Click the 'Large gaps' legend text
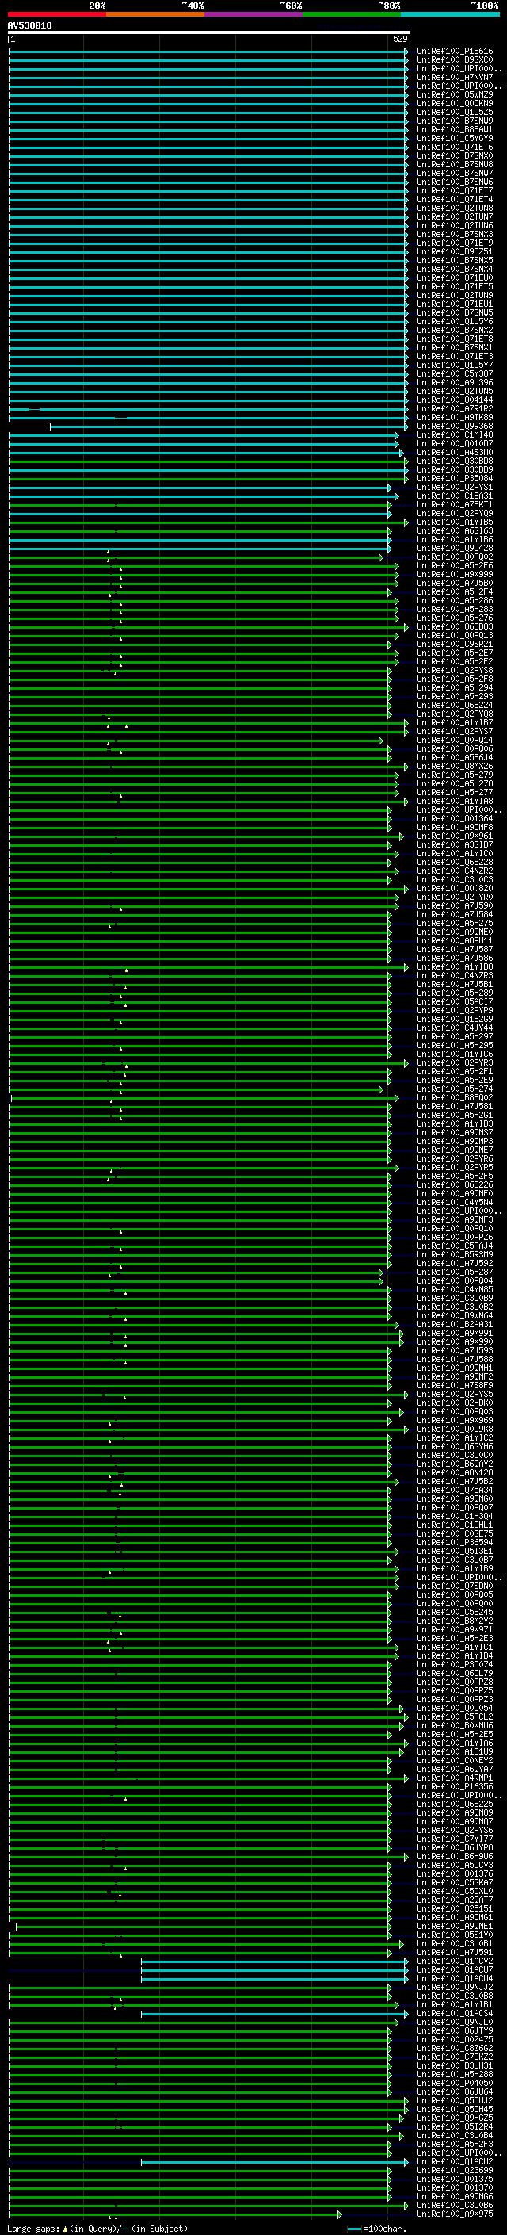The height and width of the screenshot is (2235, 507). click(x=33, y=2228)
